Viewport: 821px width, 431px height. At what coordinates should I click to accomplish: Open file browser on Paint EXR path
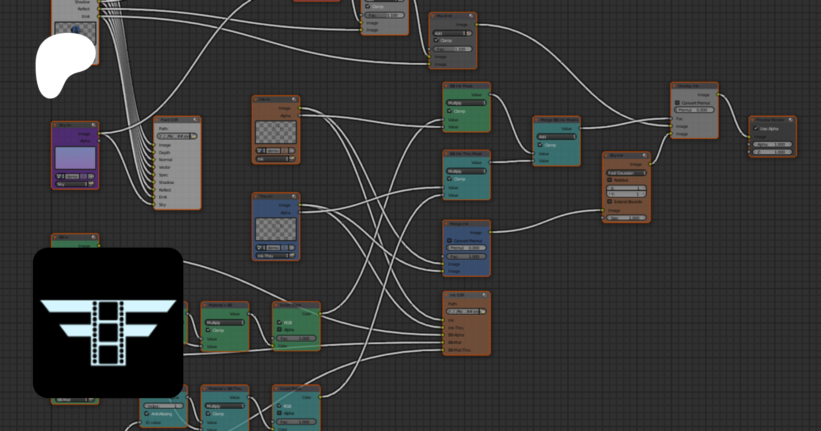click(x=194, y=136)
